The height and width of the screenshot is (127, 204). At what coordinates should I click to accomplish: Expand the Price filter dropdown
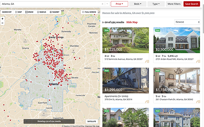click(x=119, y=4)
